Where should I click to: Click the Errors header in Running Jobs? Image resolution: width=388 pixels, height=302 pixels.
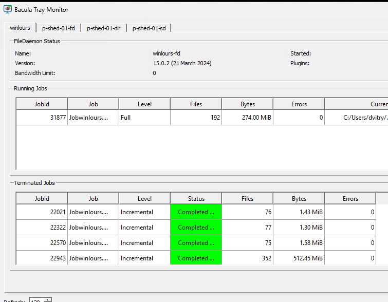click(x=299, y=104)
